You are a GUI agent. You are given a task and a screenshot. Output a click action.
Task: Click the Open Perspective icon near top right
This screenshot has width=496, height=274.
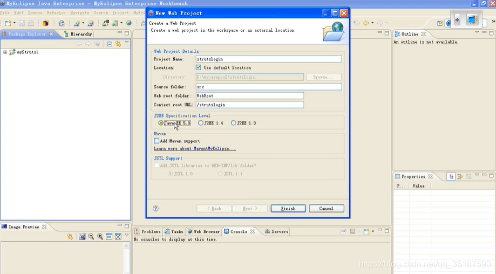[x=440, y=23]
